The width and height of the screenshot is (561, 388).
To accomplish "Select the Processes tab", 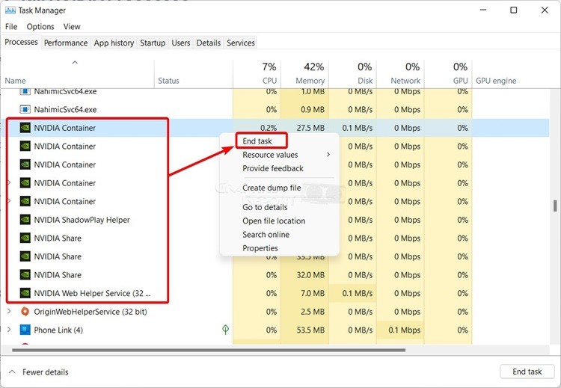I will 21,42.
